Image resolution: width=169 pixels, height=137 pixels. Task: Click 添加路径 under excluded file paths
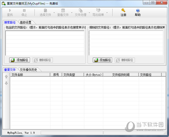pyautogui.click(x=103, y=60)
